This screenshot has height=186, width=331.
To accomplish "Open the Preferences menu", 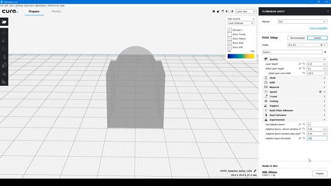I will pyautogui.click(x=53, y=6).
